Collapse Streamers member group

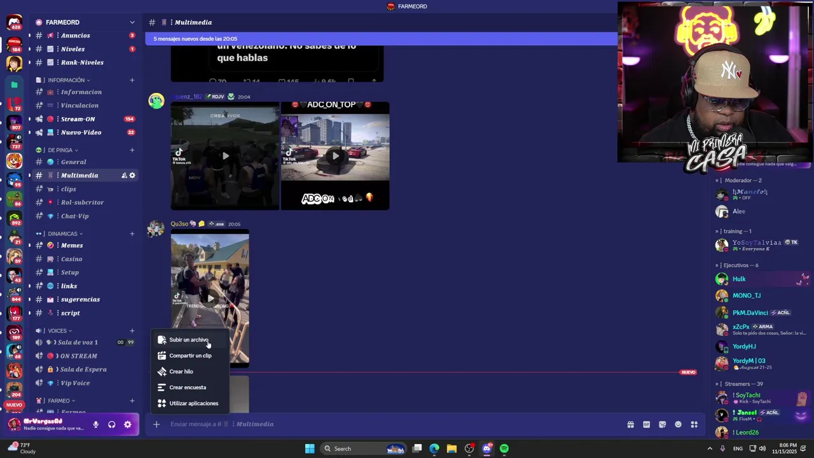(x=739, y=384)
